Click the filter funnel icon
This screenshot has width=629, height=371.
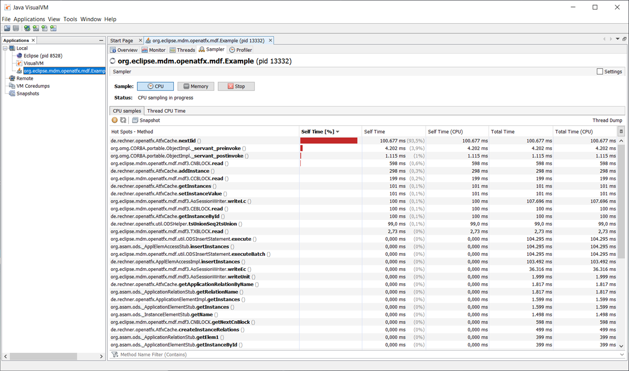pos(115,354)
